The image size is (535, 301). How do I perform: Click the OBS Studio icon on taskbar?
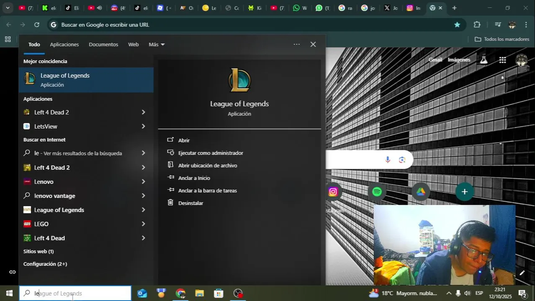pyautogui.click(x=238, y=293)
